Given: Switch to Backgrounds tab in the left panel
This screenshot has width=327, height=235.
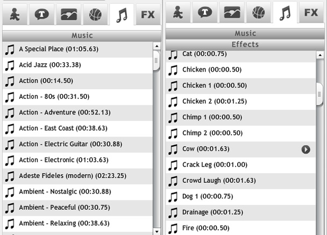Looking at the screenshot, I should (68, 15).
